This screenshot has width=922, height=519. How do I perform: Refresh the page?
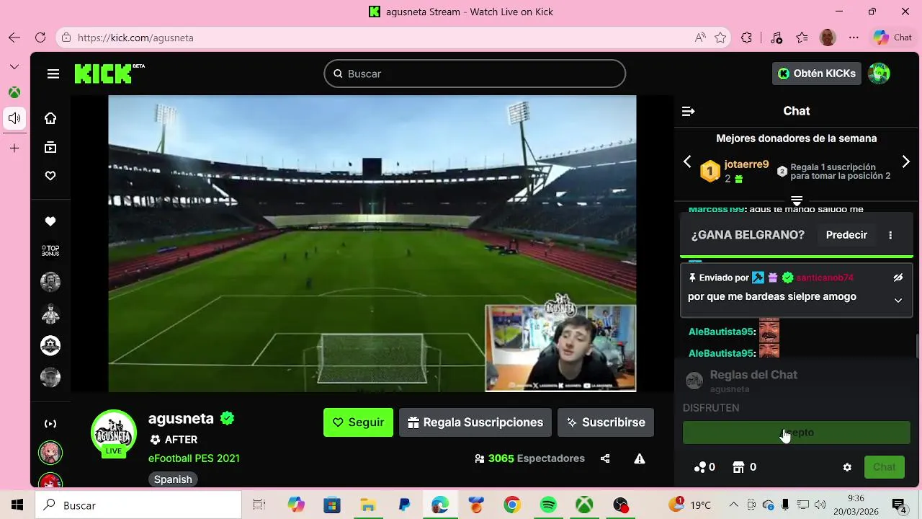click(40, 37)
